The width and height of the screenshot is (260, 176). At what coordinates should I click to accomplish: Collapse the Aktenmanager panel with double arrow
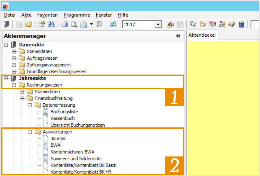pyautogui.click(x=178, y=36)
